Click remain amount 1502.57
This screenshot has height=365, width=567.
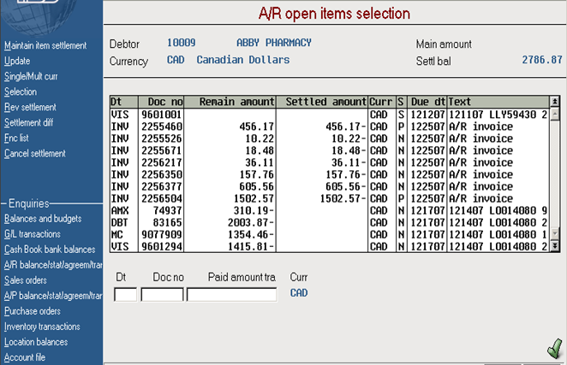tap(254, 198)
